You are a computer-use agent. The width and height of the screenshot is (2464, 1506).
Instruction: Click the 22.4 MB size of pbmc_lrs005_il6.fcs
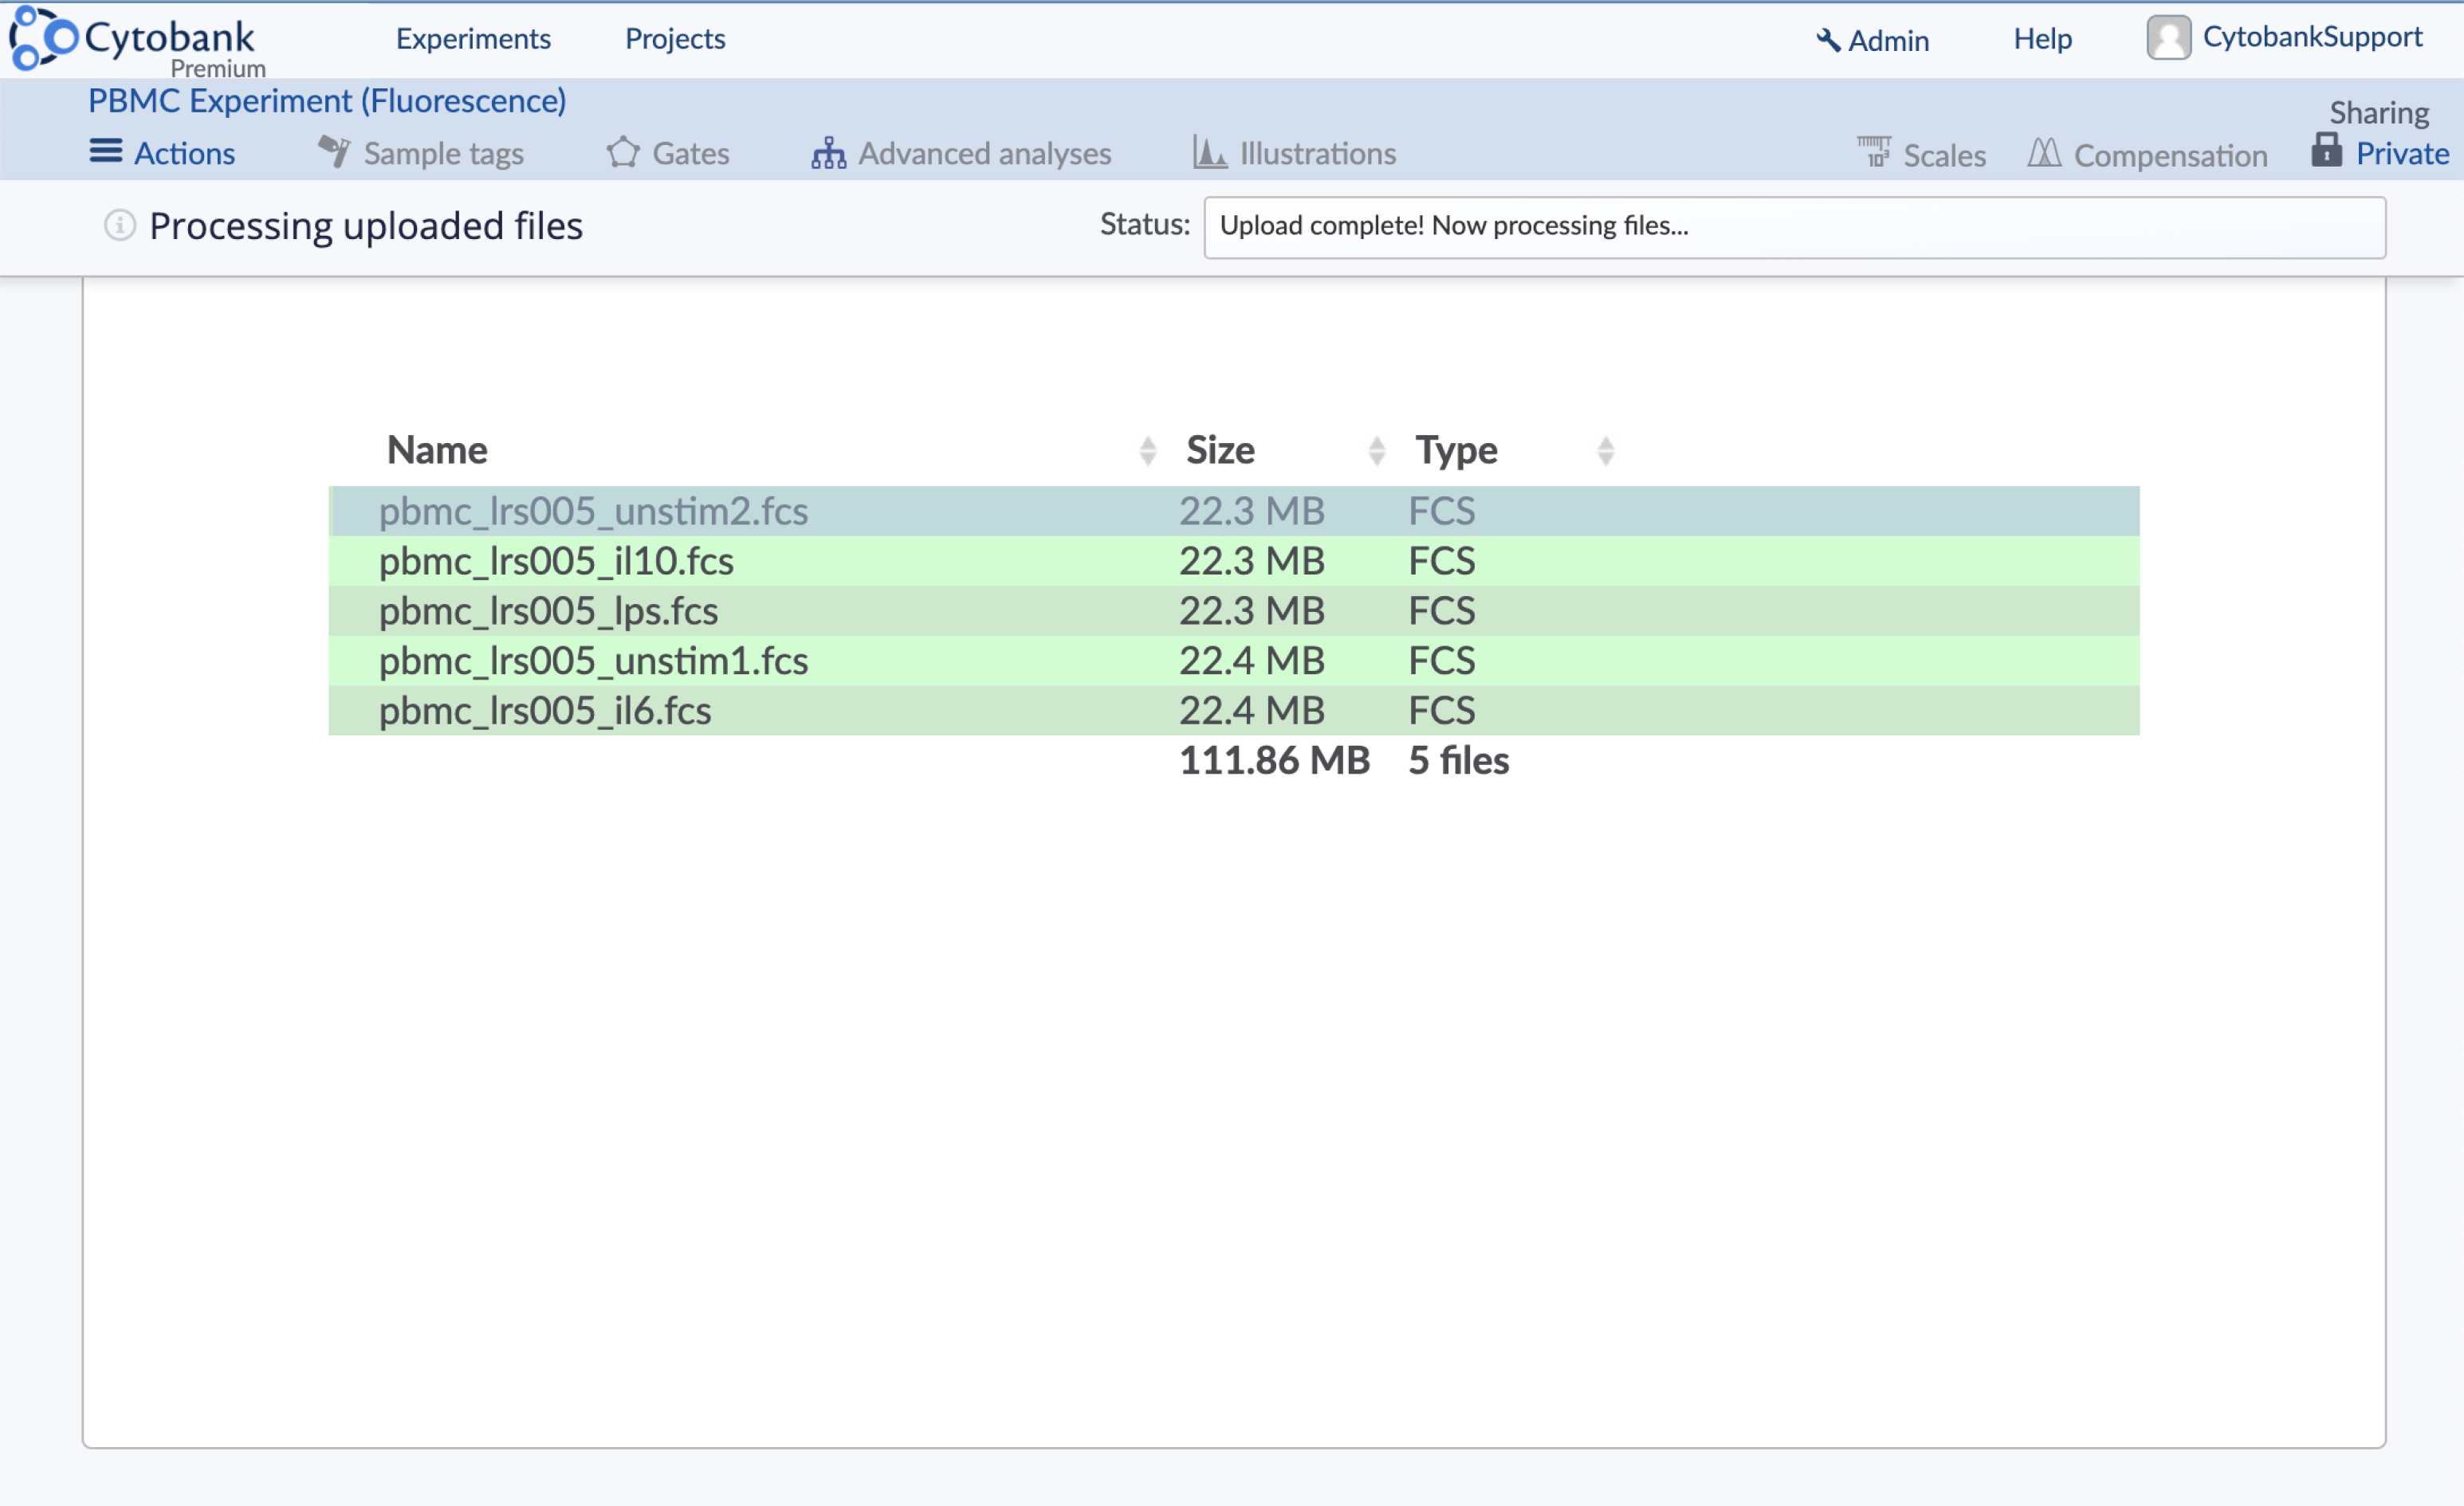tap(1251, 711)
